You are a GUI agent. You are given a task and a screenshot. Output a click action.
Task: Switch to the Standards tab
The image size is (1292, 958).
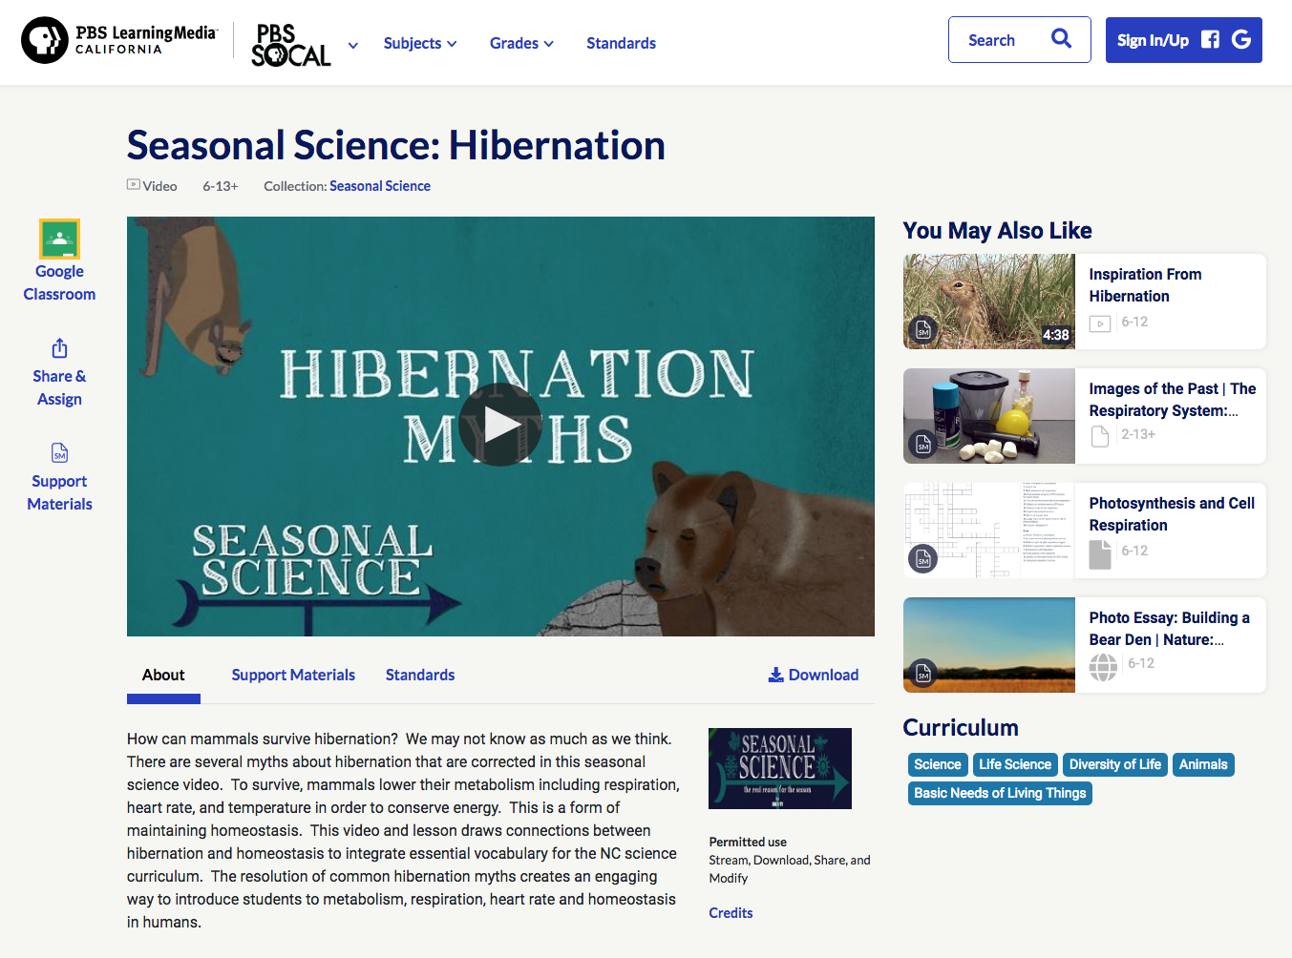[x=419, y=675]
